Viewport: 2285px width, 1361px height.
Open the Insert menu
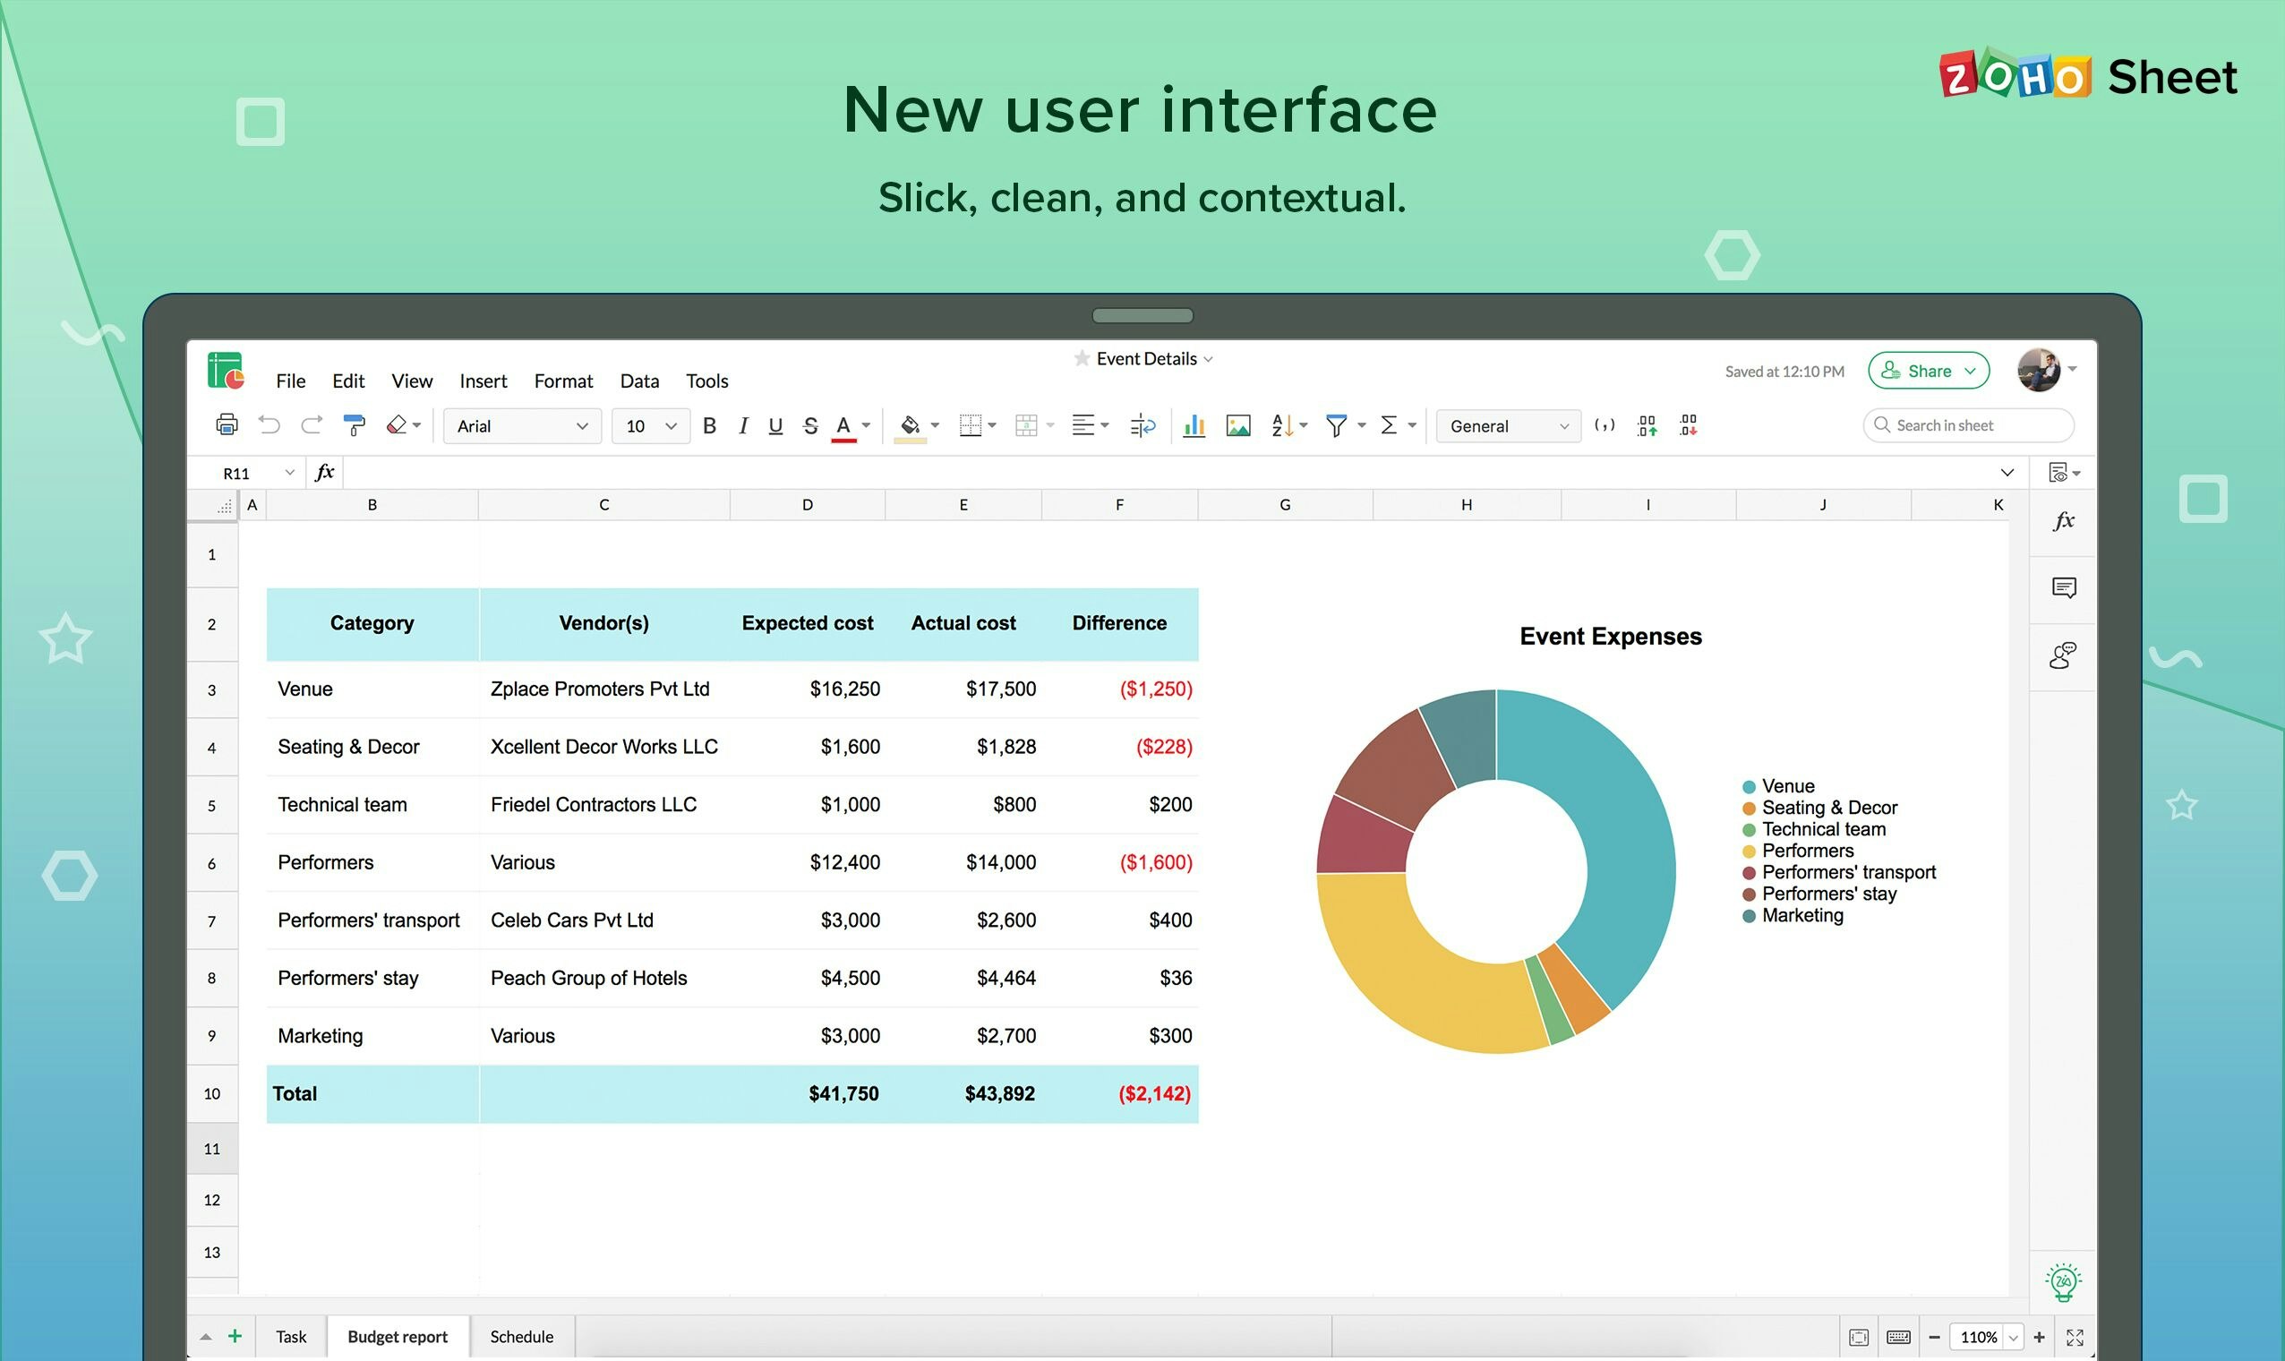click(x=483, y=381)
